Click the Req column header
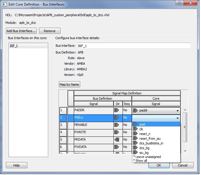This screenshot has width=201, height=175. coord(128,104)
